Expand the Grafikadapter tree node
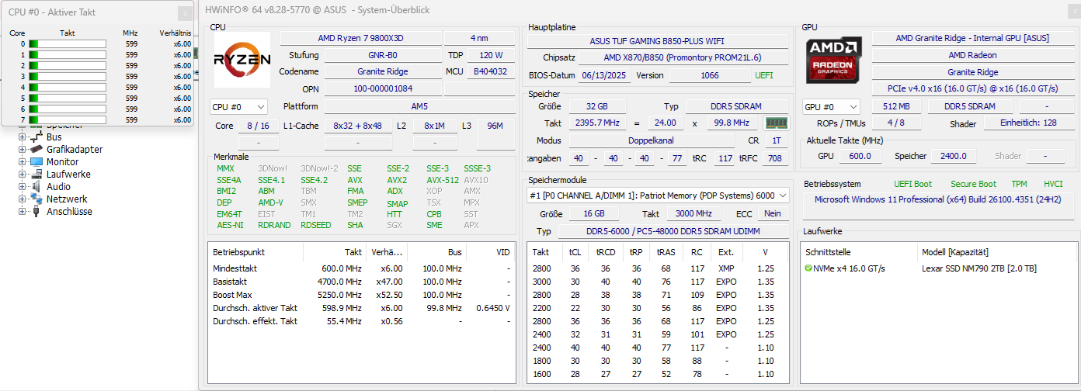Viewport: 1081px width, 391px height. 22,150
